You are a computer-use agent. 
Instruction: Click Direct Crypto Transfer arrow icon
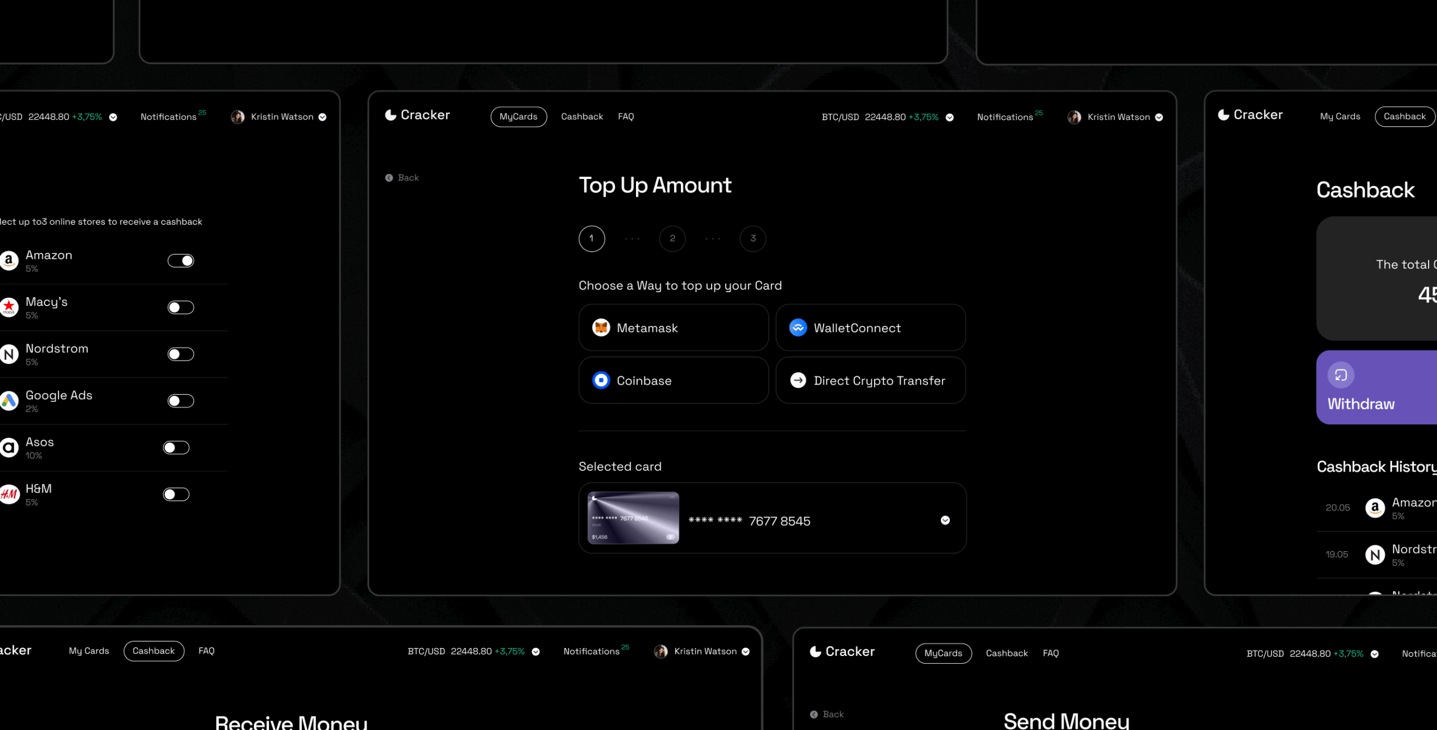(798, 380)
